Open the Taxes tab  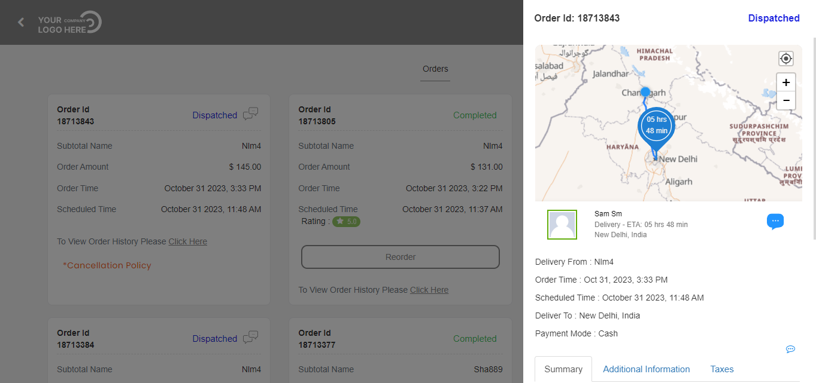click(721, 369)
